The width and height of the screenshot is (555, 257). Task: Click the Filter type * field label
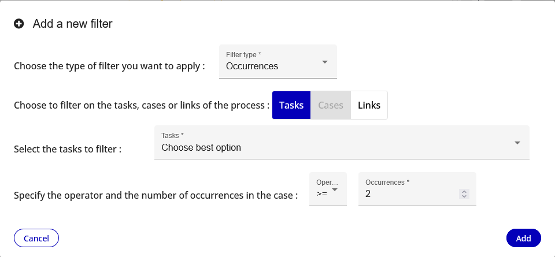243,55
